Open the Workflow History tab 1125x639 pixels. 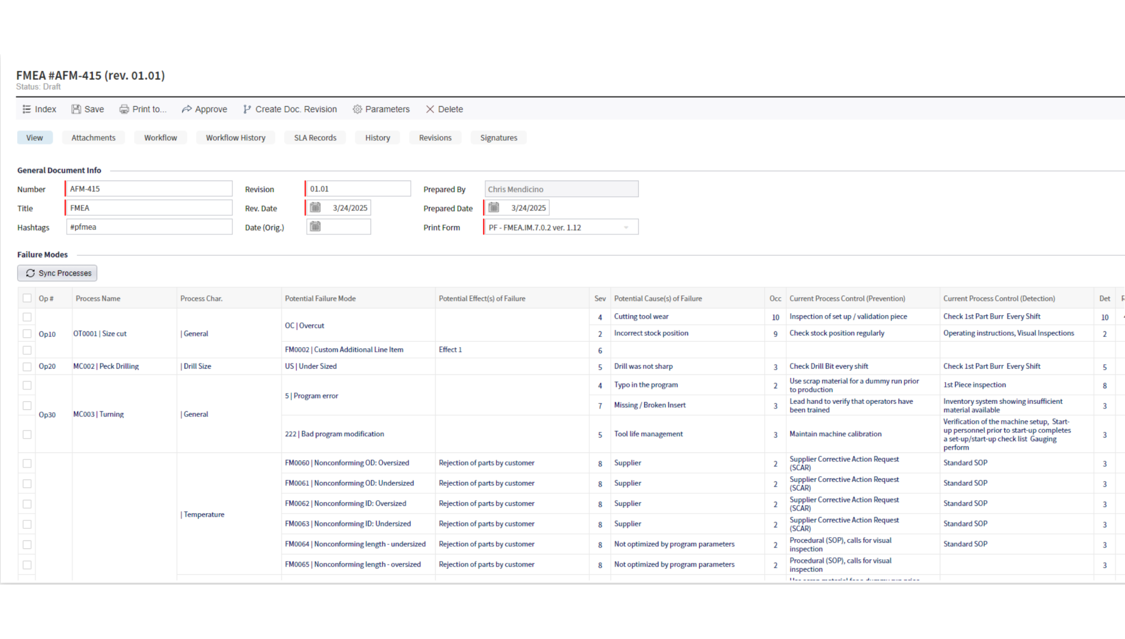236,137
